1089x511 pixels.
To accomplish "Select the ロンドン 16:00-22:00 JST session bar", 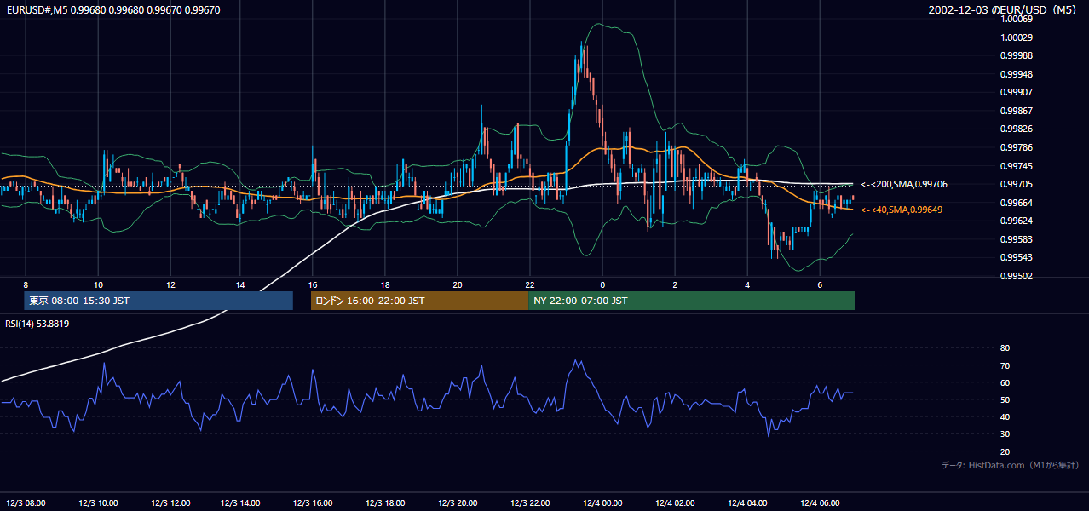I will [419, 301].
